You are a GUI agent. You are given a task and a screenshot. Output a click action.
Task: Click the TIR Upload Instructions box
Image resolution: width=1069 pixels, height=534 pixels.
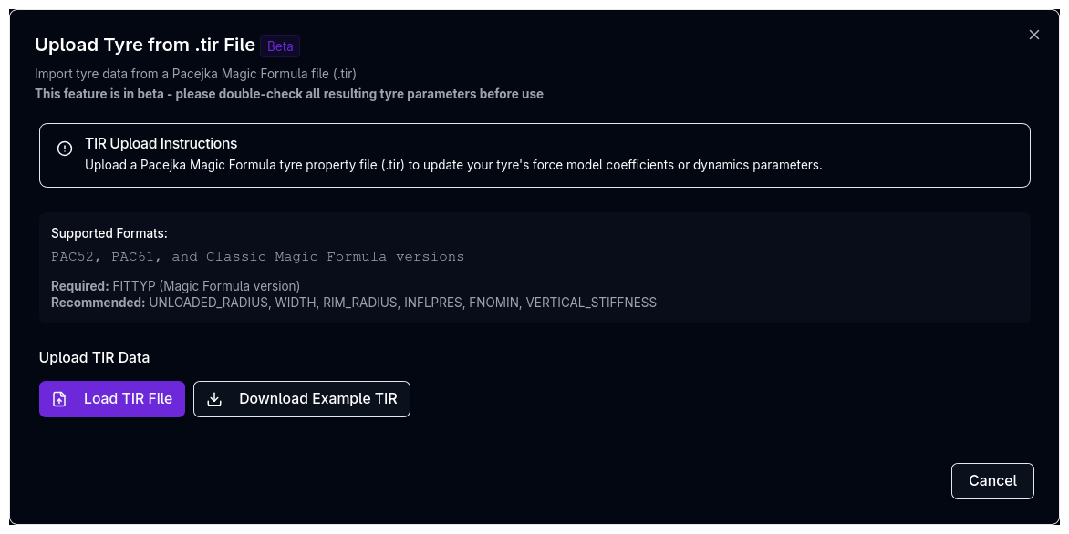[x=534, y=155]
